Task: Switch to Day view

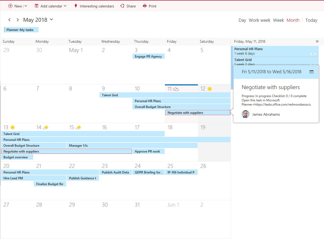Action: [242, 20]
